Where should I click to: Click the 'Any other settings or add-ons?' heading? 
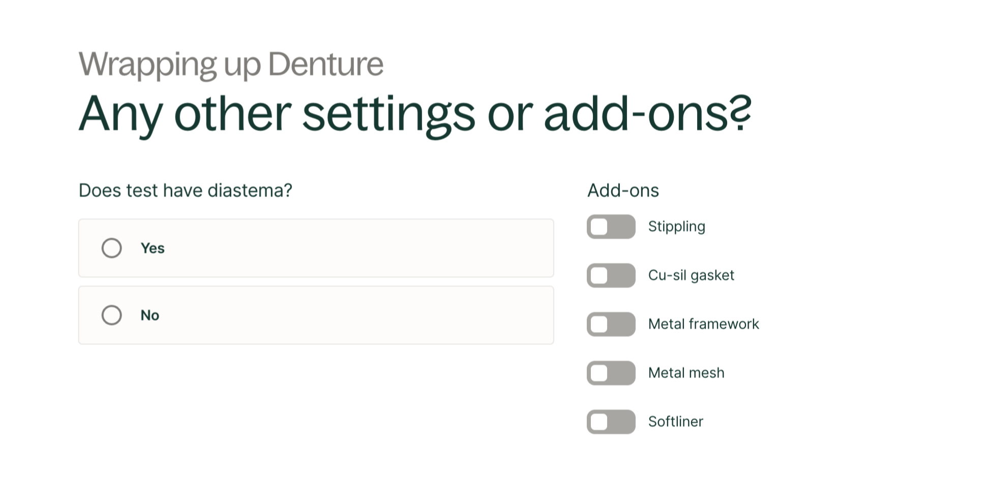pyautogui.click(x=415, y=113)
